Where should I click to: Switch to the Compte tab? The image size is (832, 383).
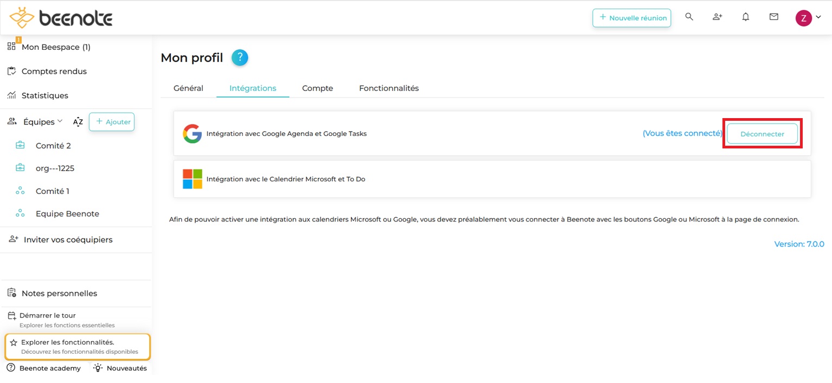coord(317,88)
